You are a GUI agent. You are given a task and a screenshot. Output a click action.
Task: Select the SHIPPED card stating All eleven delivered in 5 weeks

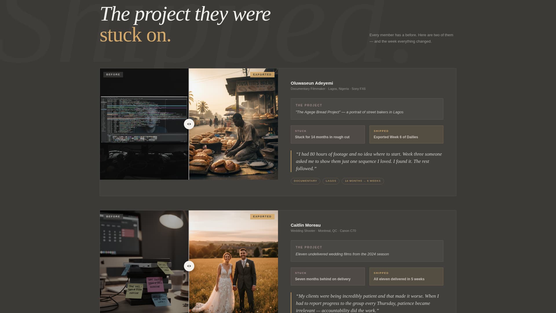pos(406,276)
